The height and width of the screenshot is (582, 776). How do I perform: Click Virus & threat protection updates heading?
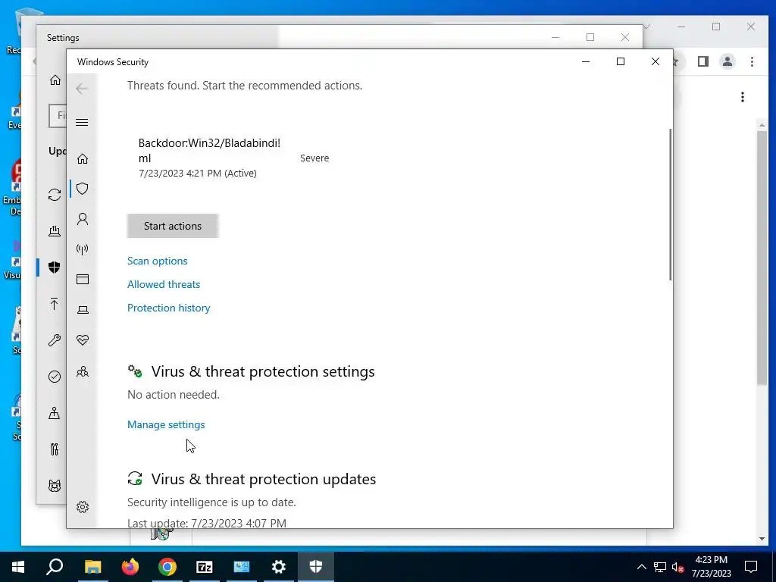click(x=263, y=479)
